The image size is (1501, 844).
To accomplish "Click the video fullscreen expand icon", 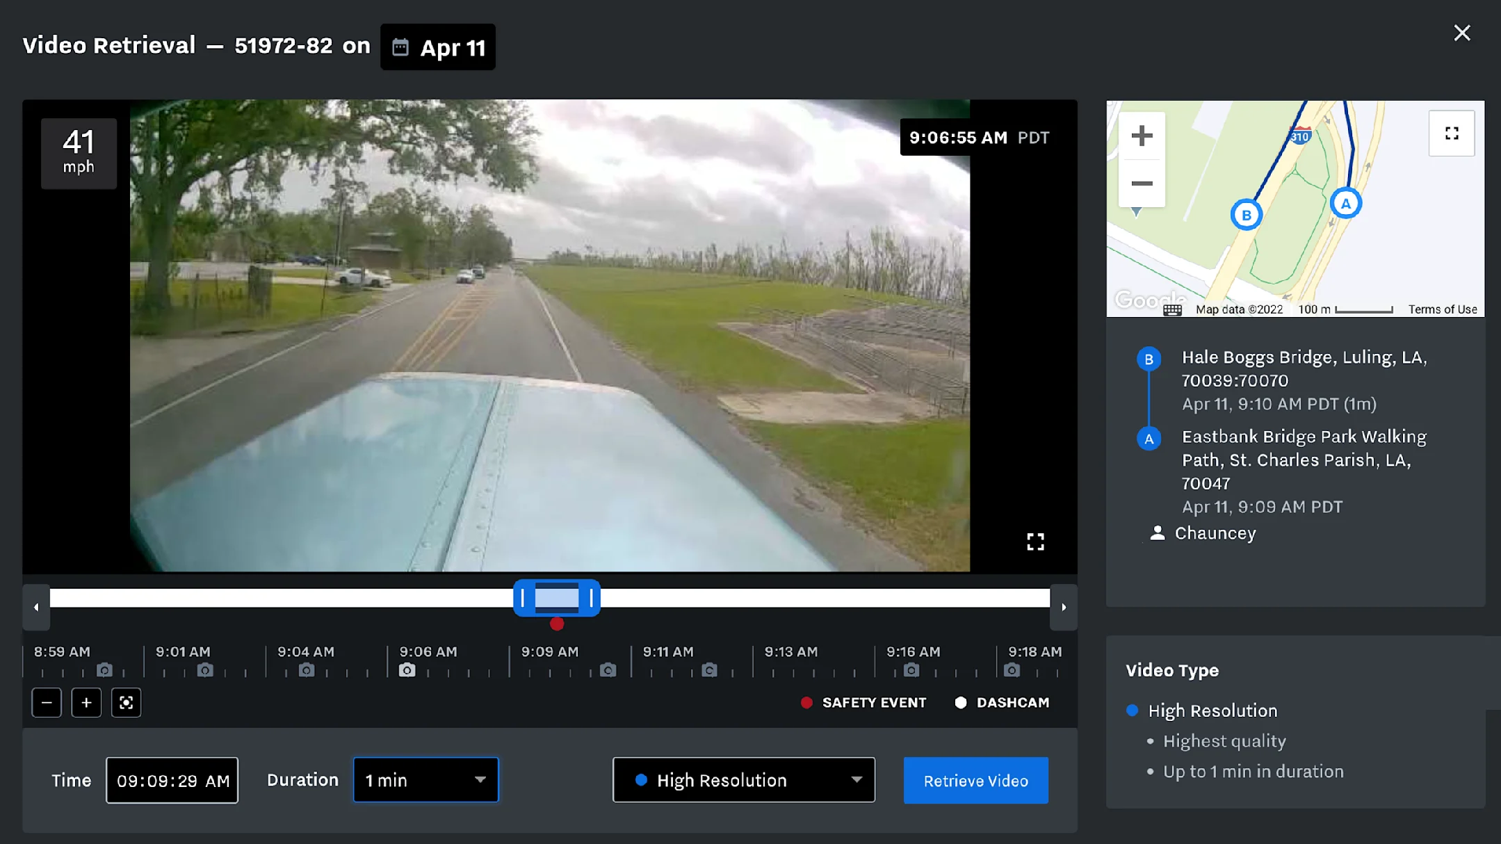I will [1035, 542].
